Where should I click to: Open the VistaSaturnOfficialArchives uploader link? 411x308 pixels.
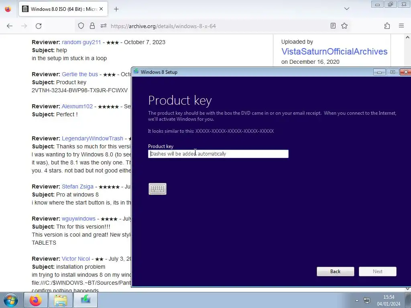334,51
